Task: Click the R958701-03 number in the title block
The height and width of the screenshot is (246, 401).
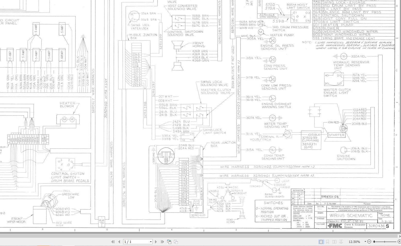Action: [x=330, y=197]
